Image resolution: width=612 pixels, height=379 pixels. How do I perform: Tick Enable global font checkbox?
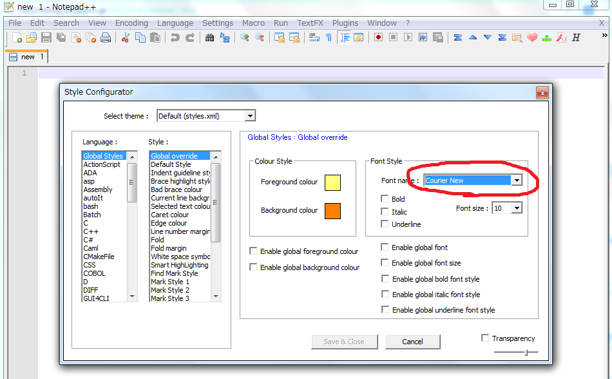(x=385, y=247)
